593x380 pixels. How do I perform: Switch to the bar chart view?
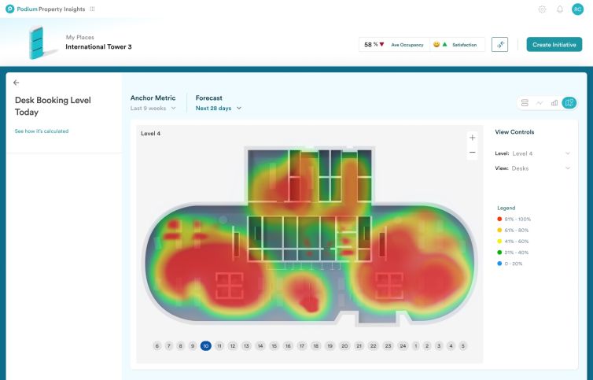click(554, 103)
